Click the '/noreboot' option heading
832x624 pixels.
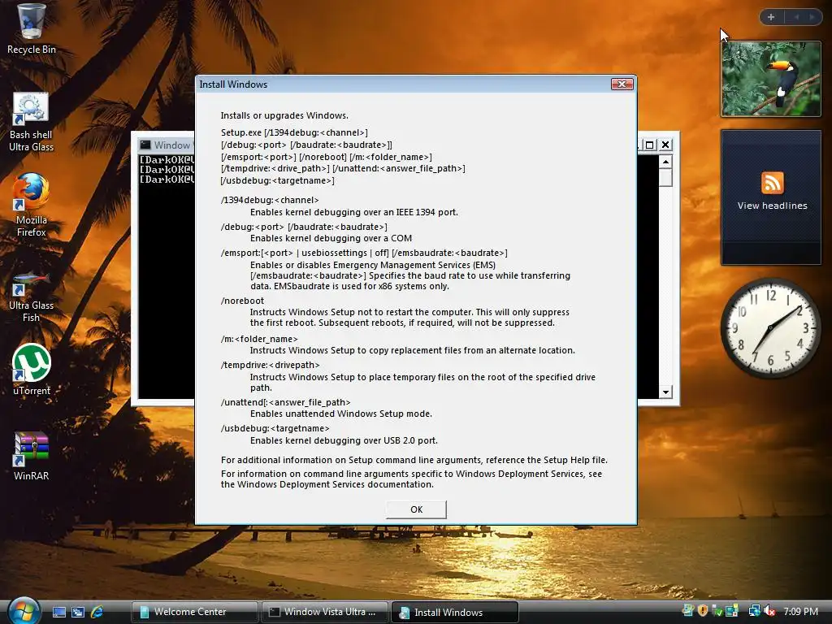(x=242, y=301)
